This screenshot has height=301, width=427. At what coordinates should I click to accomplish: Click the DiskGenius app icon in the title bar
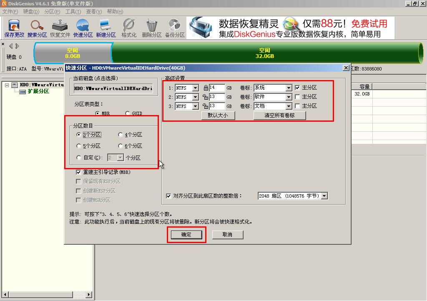(x=4, y=3)
